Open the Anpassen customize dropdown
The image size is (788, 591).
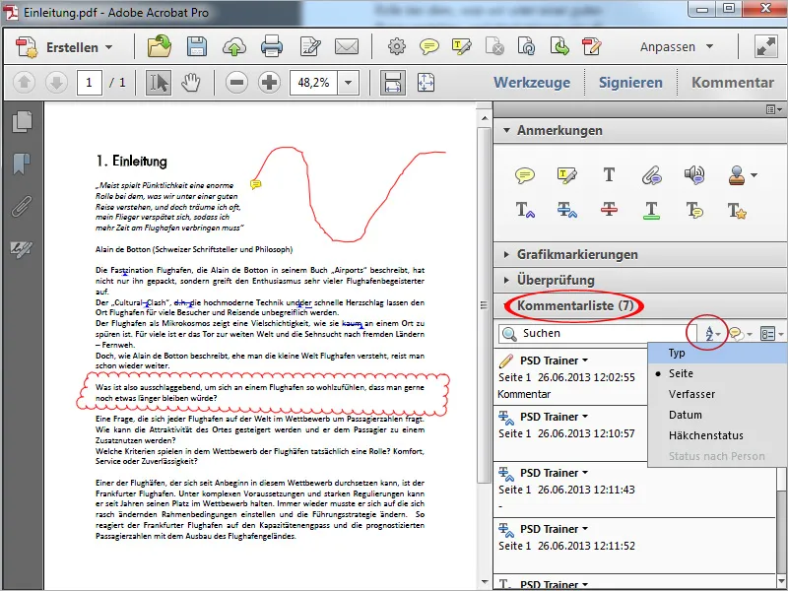click(677, 46)
